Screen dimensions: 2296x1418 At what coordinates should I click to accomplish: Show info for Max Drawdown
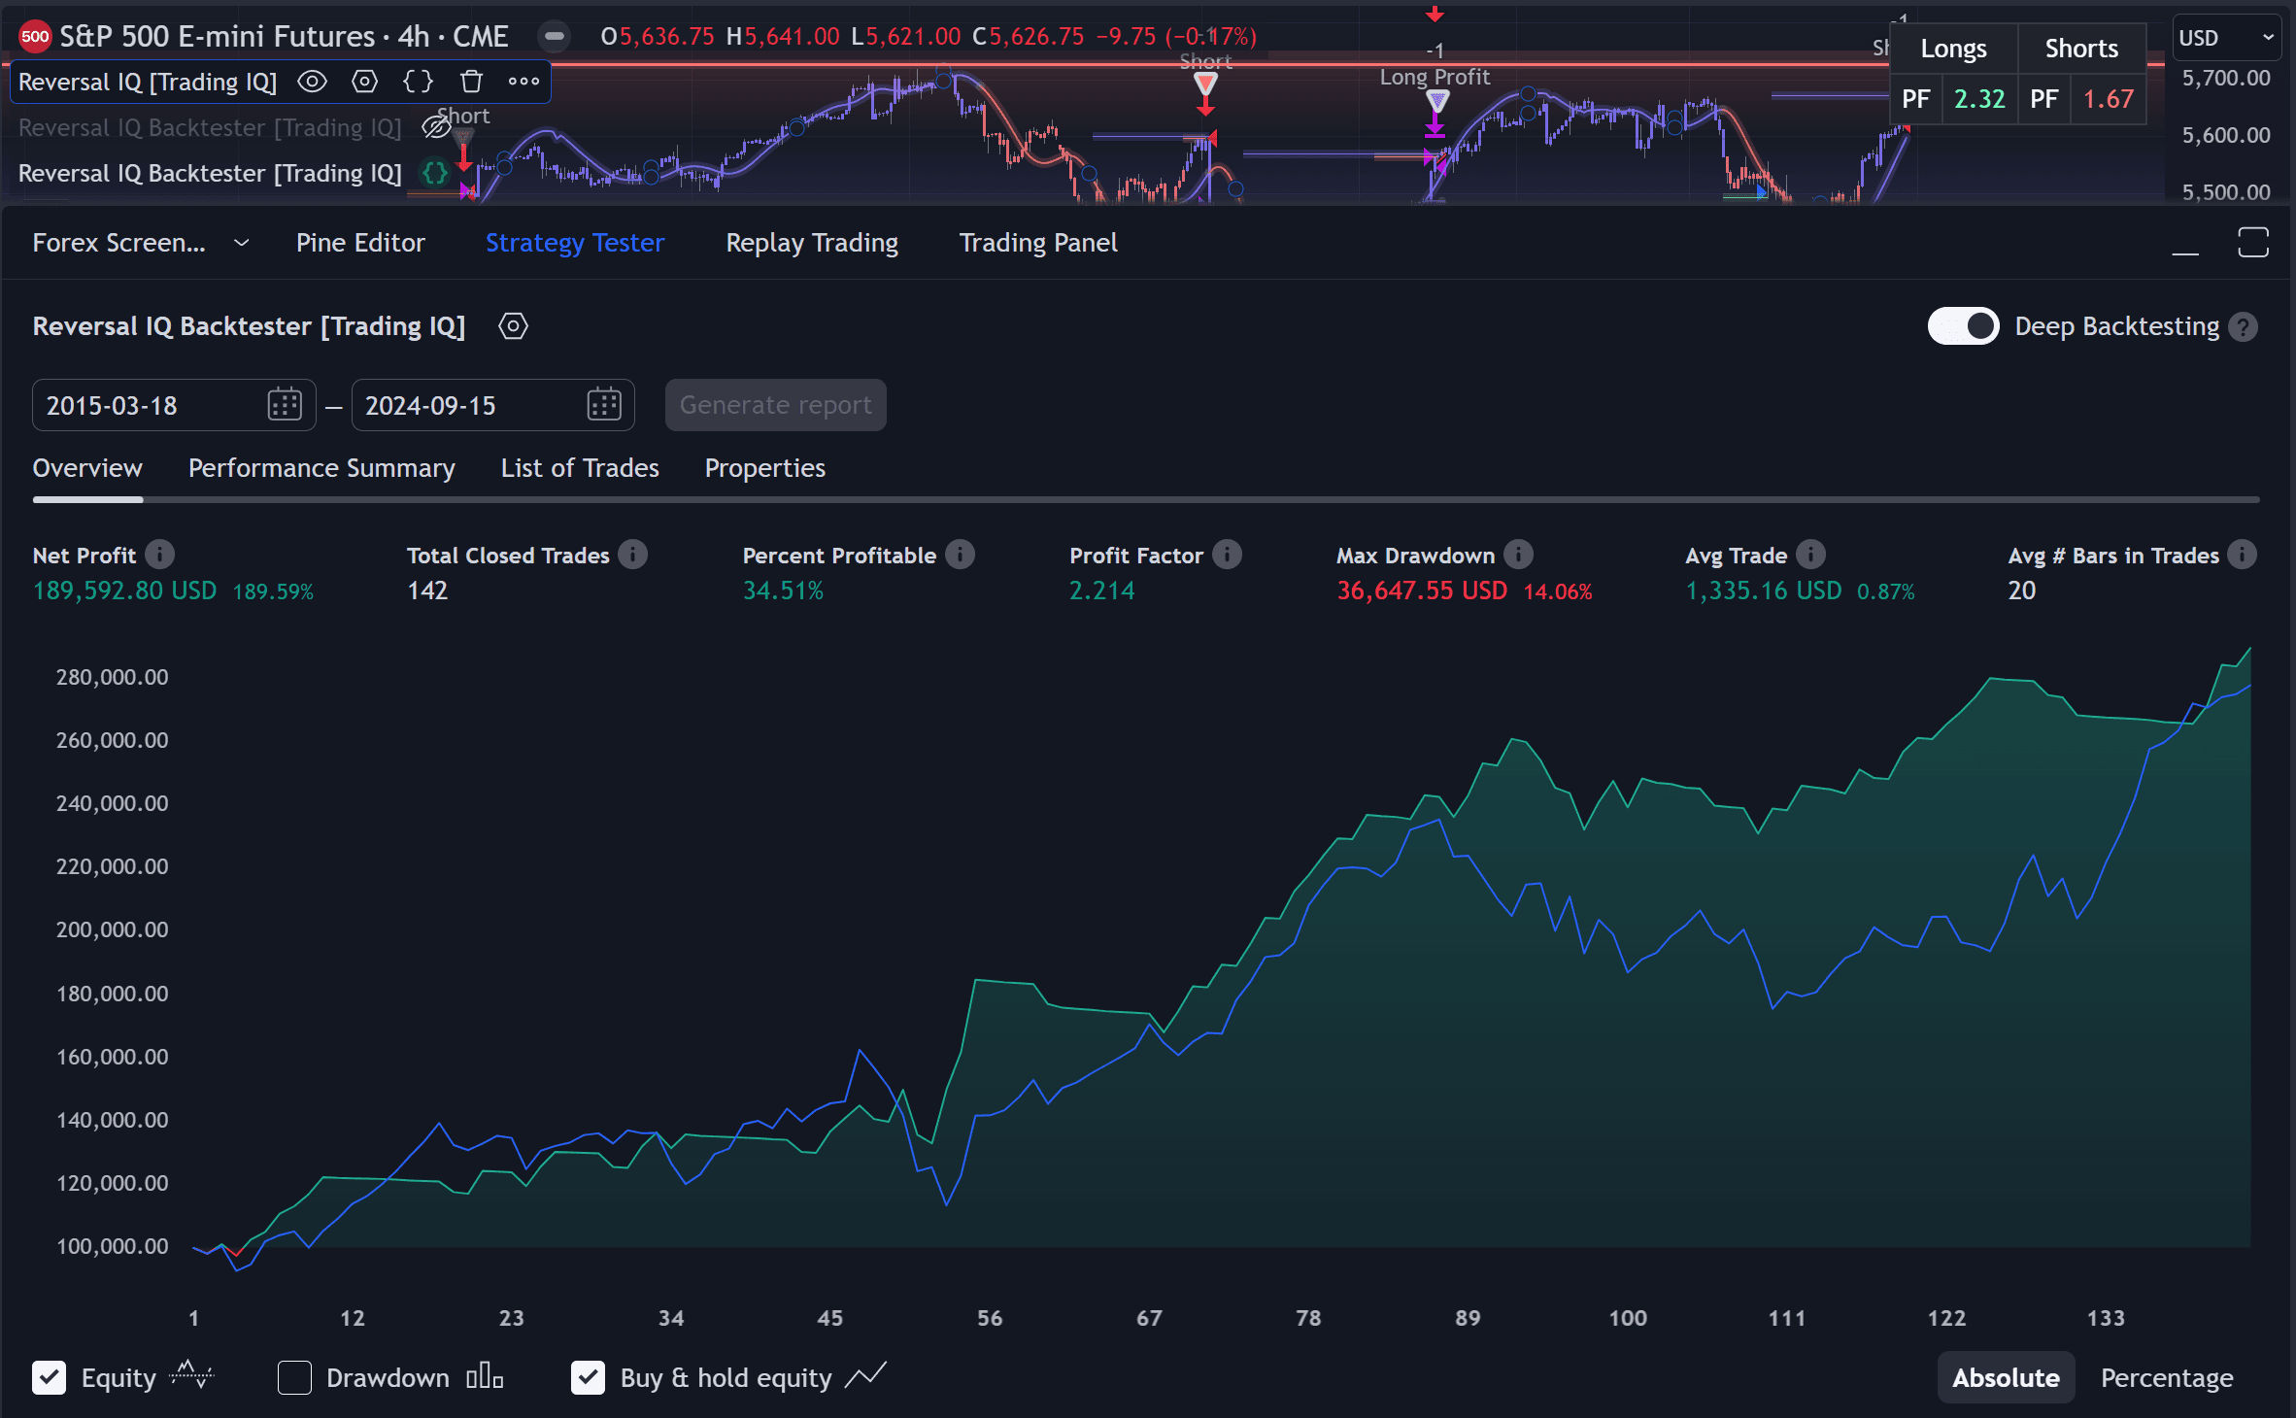(1519, 555)
